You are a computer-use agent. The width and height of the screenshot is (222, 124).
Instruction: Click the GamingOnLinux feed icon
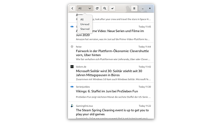click(x=72, y=106)
